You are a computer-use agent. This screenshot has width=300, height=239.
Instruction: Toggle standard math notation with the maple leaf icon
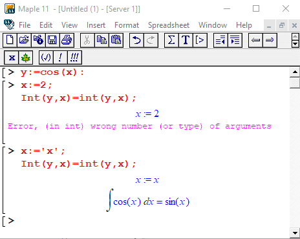click(25, 57)
